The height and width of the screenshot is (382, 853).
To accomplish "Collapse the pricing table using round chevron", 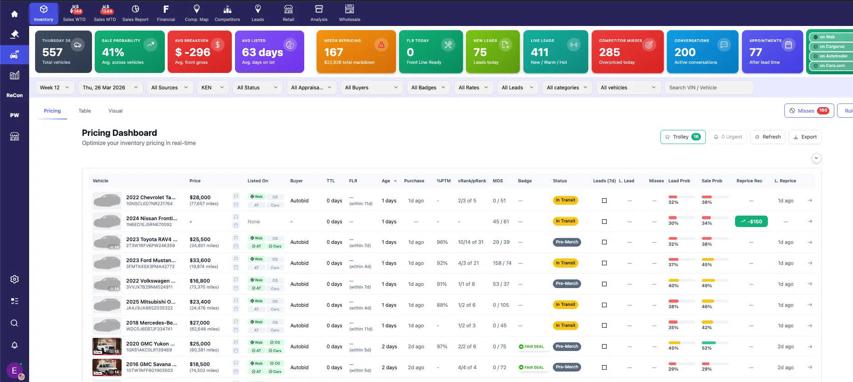I will point(817,158).
